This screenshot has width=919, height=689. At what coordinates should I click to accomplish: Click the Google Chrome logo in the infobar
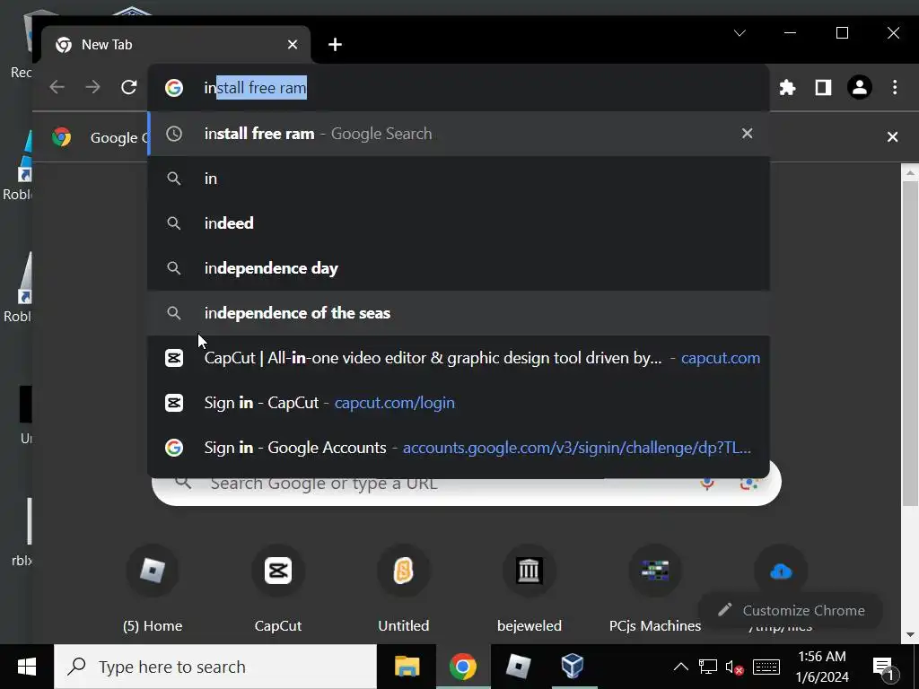62,137
